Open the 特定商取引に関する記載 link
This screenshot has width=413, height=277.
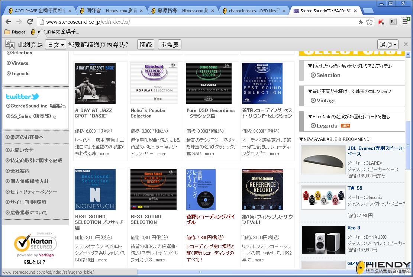click(x=34, y=161)
